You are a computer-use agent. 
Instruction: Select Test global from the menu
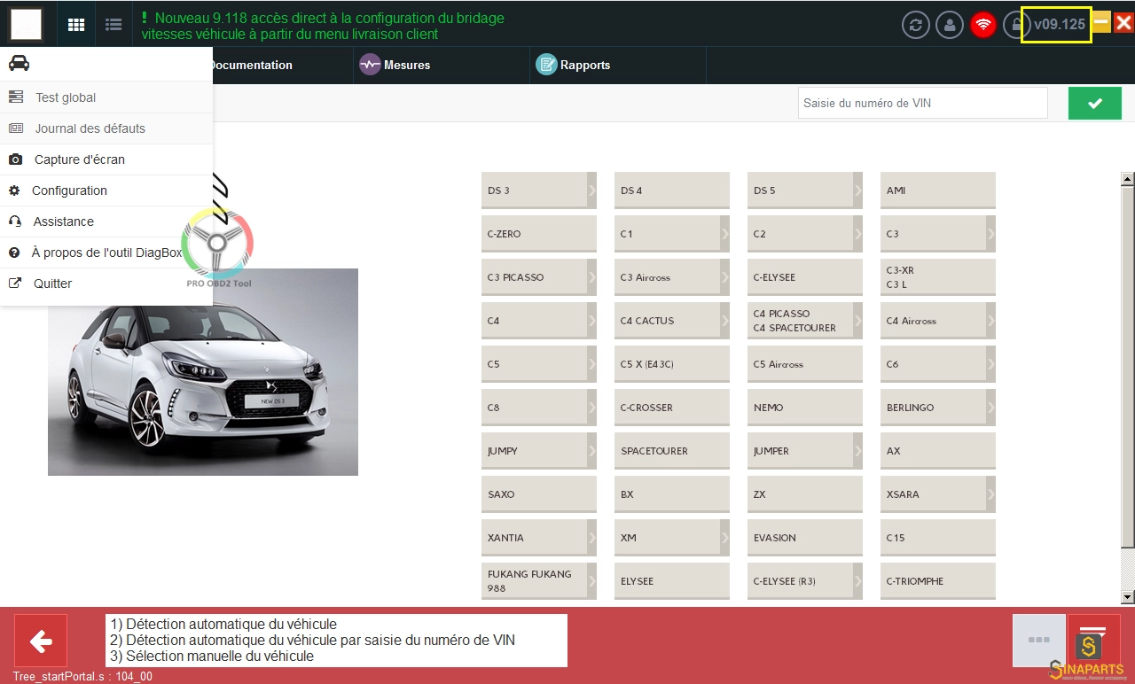point(106,97)
